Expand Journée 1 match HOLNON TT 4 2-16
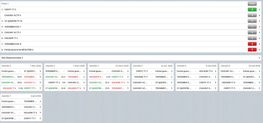 40,88
